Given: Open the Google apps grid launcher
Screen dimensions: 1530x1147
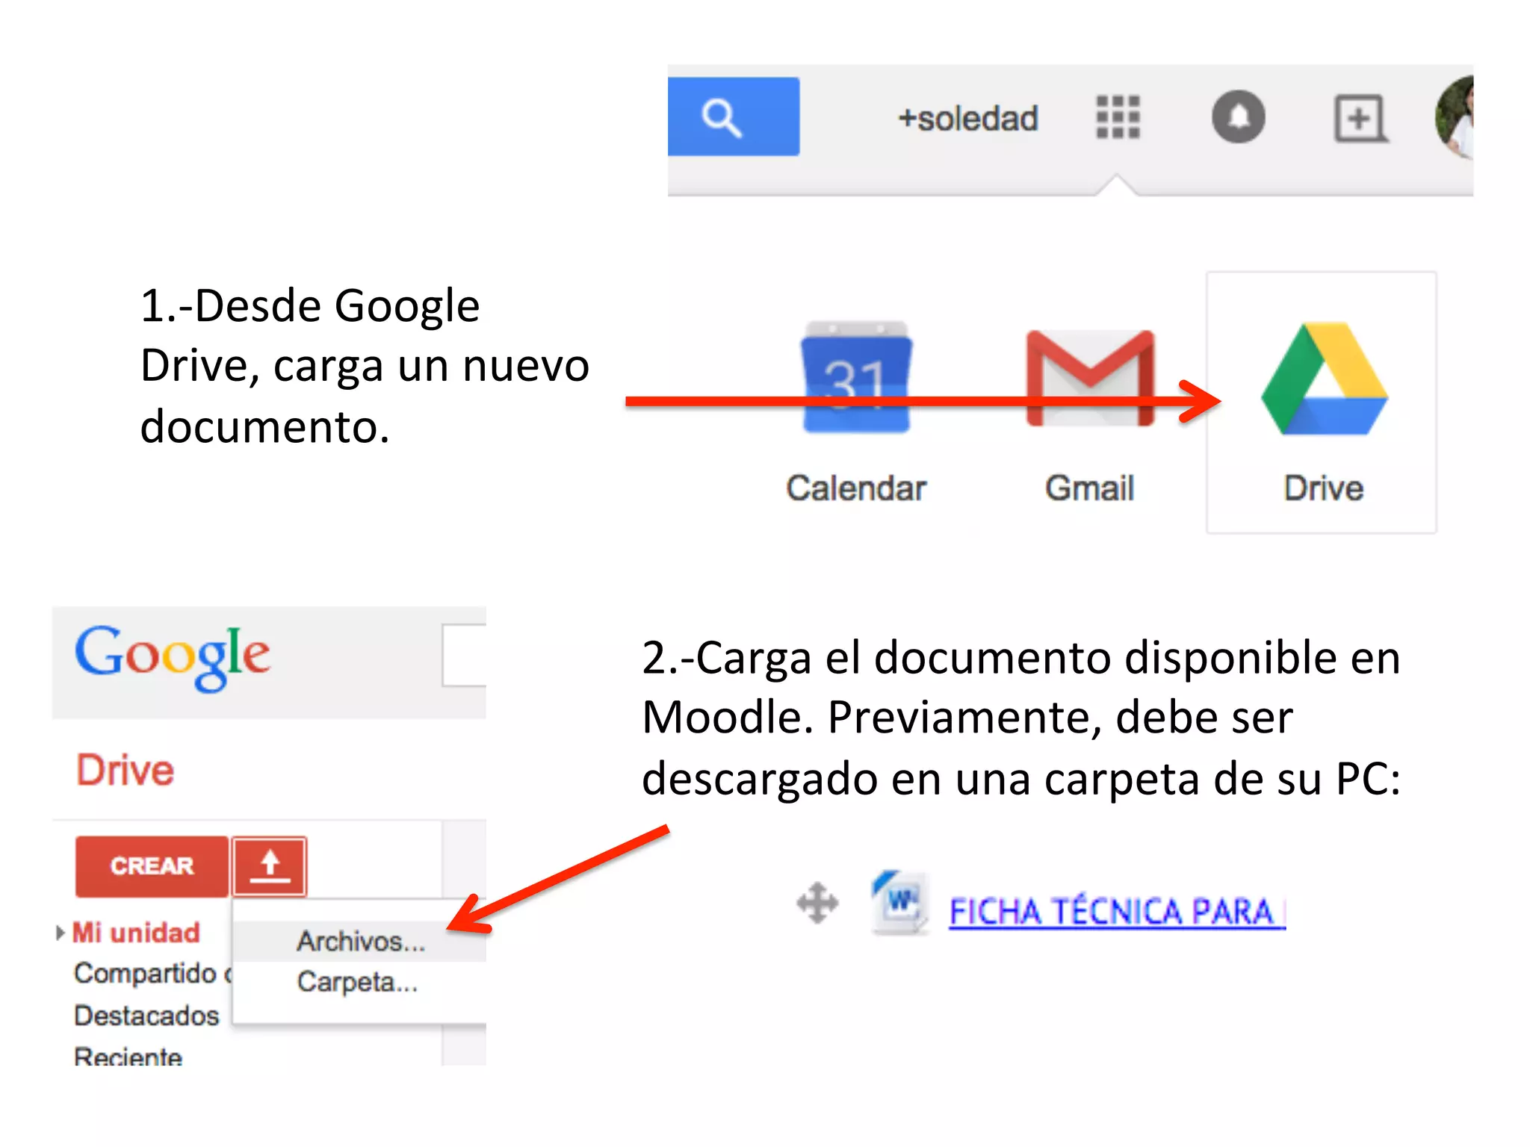Looking at the screenshot, I should coord(1118,117).
